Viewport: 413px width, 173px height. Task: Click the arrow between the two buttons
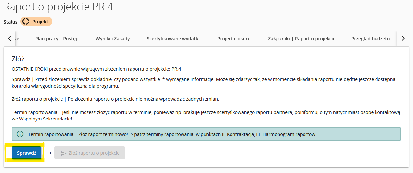[x=48, y=153]
